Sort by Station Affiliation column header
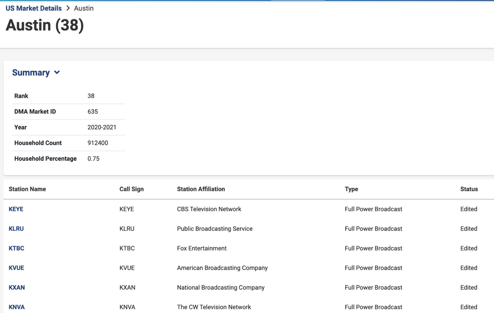 pyautogui.click(x=201, y=189)
